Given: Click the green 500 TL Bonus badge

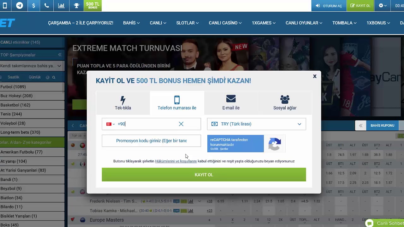Looking at the screenshot, I should (93, 6).
